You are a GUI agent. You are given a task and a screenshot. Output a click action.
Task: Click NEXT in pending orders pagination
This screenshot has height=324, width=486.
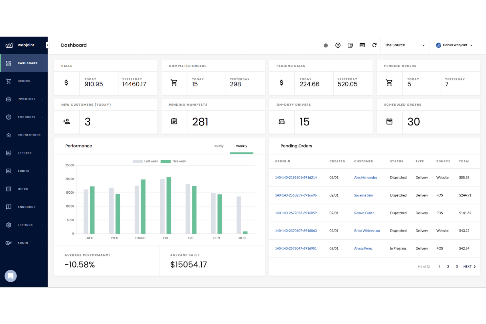coord(469,267)
